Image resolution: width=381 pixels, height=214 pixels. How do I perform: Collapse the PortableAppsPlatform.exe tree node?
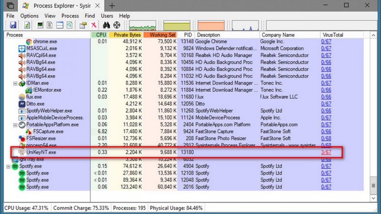click(15, 125)
